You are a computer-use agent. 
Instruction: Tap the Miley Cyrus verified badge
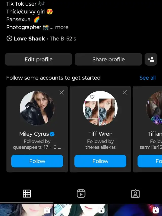(x=52, y=134)
